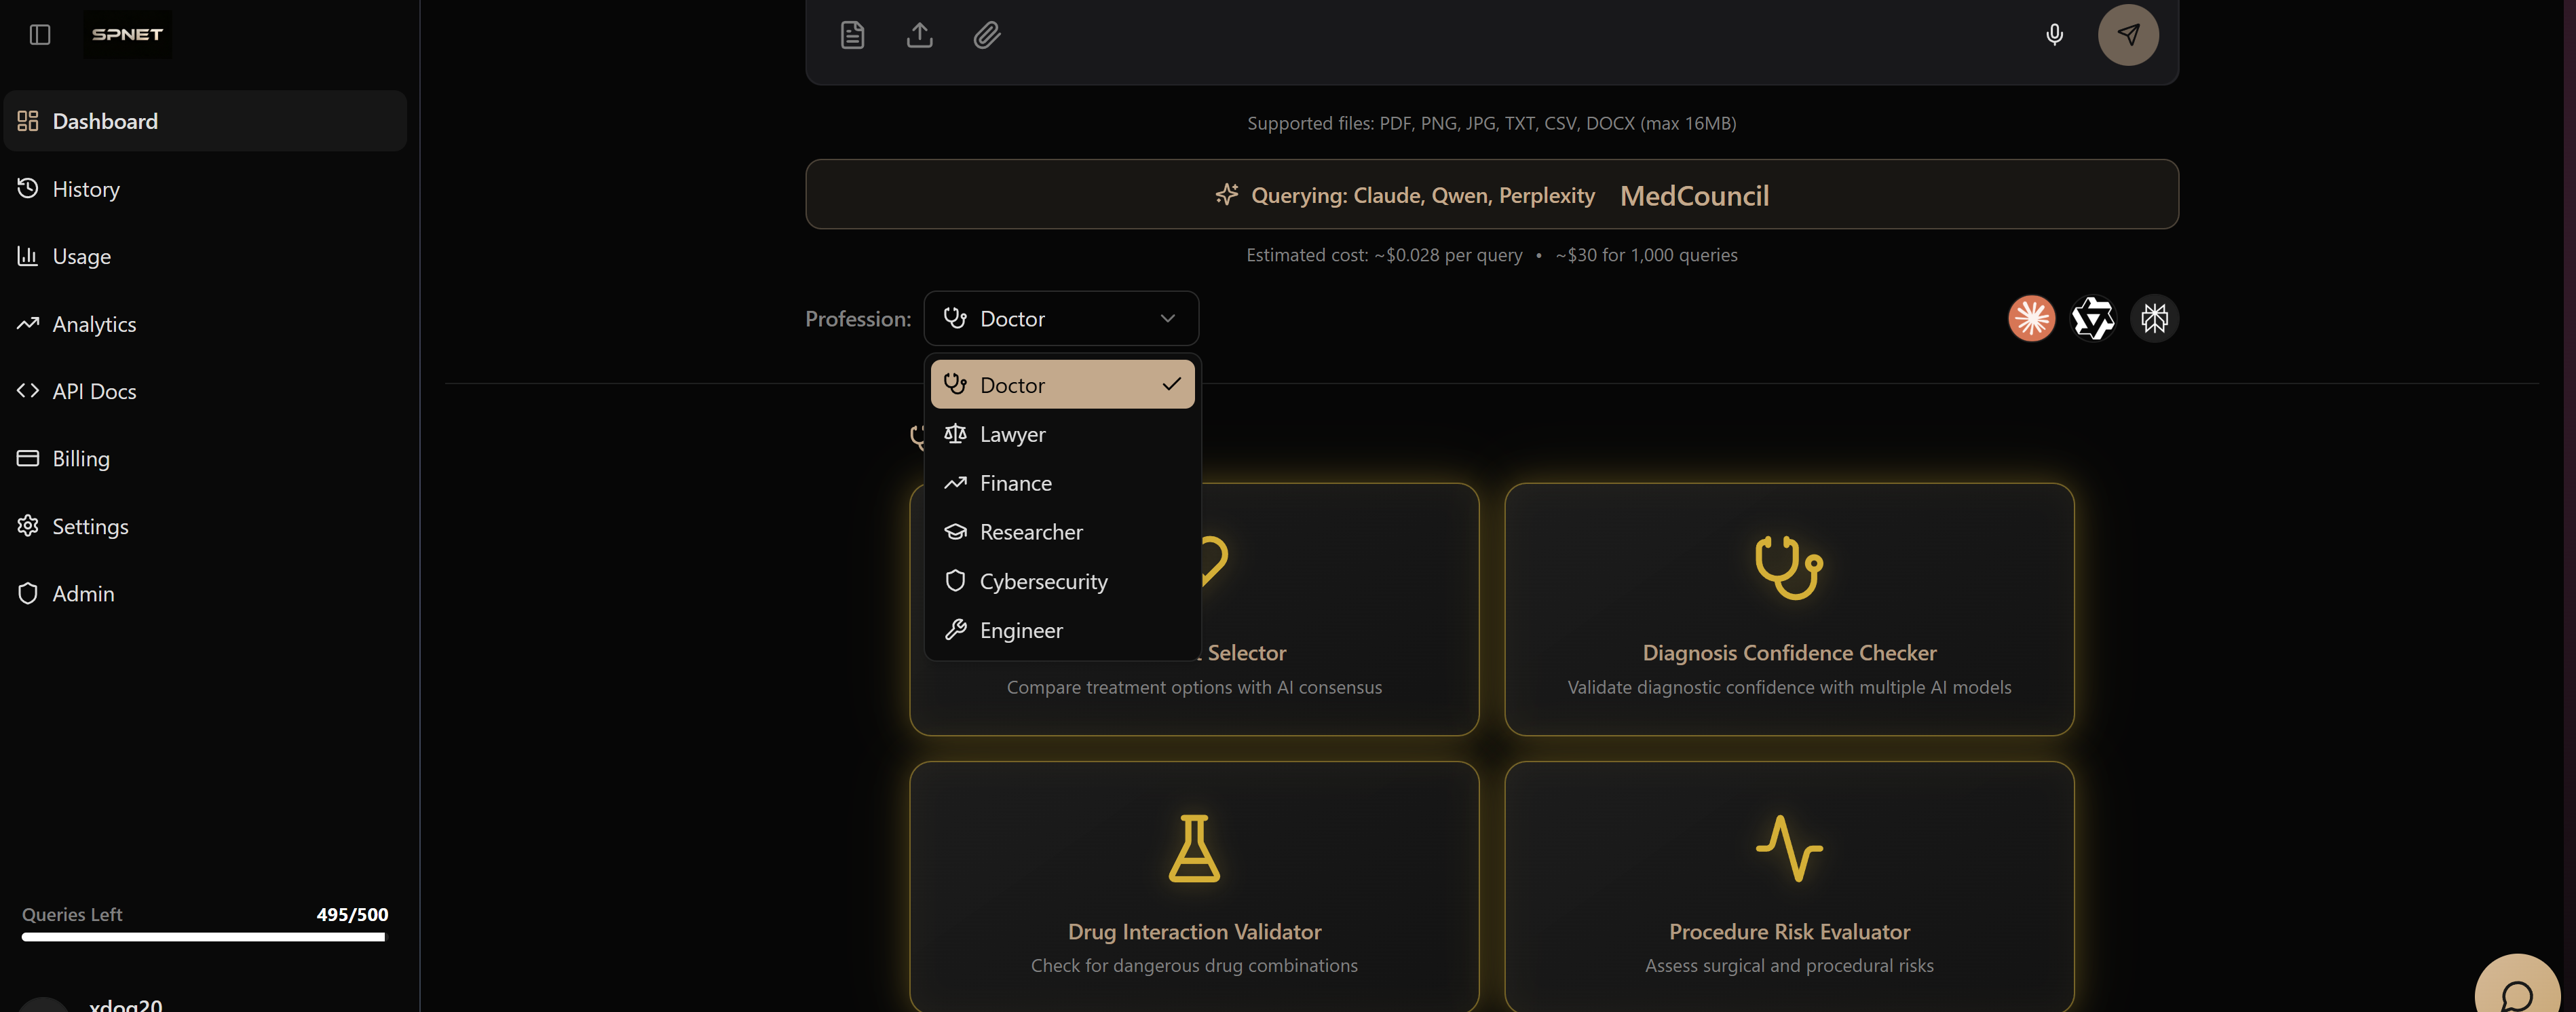The width and height of the screenshot is (2576, 1012).
Task: Switch to the Analytics section
Action: click(95, 323)
